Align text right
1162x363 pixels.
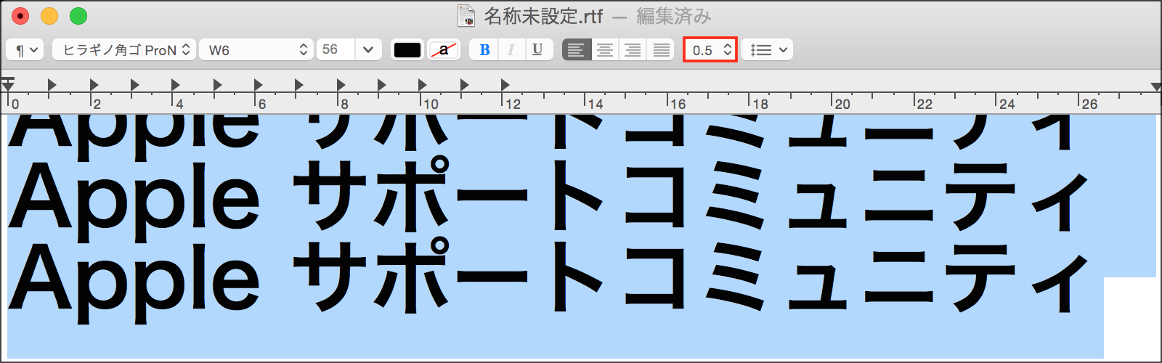point(633,50)
